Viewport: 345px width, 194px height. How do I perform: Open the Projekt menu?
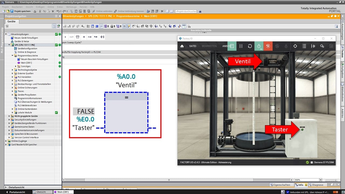[x=5, y=7]
